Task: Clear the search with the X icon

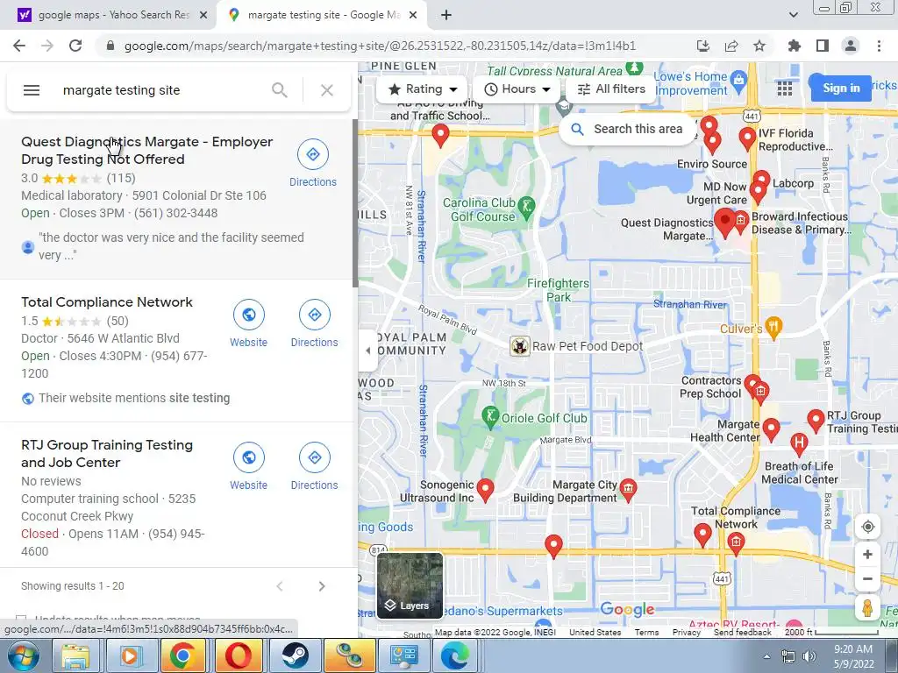Action: point(327,90)
